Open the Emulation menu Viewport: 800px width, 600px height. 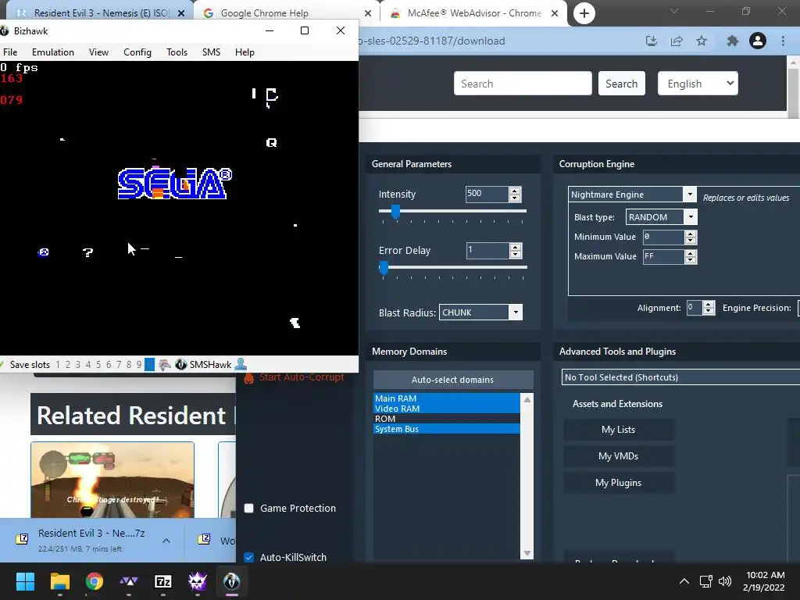pyautogui.click(x=53, y=52)
